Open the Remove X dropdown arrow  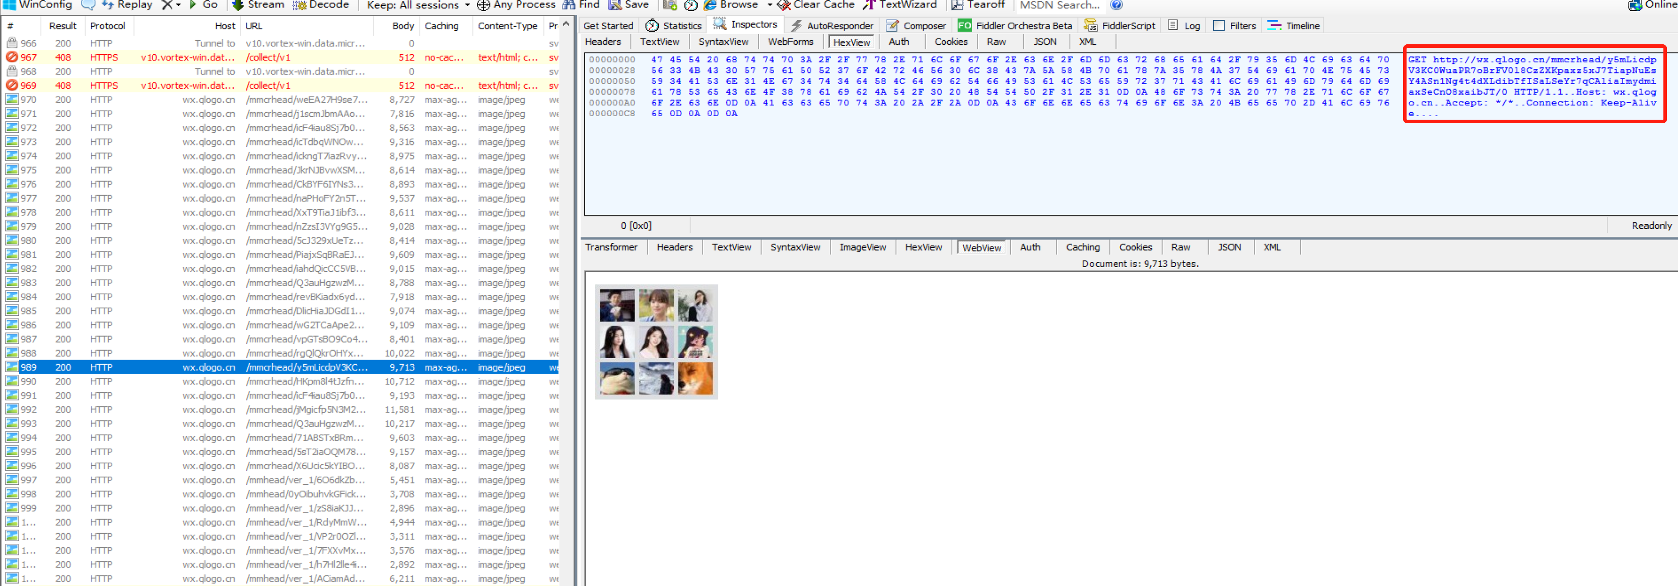[x=178, y=5]
